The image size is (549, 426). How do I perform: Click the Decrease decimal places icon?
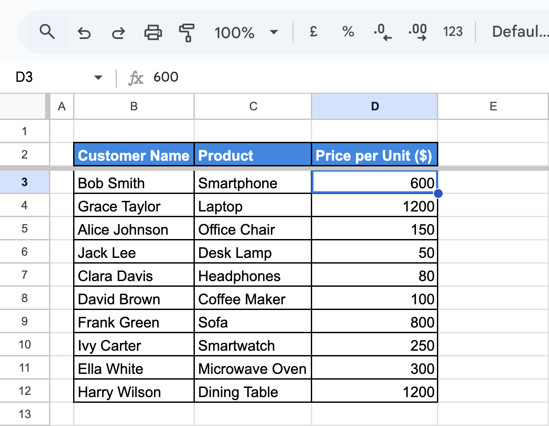tap(383, 32)
